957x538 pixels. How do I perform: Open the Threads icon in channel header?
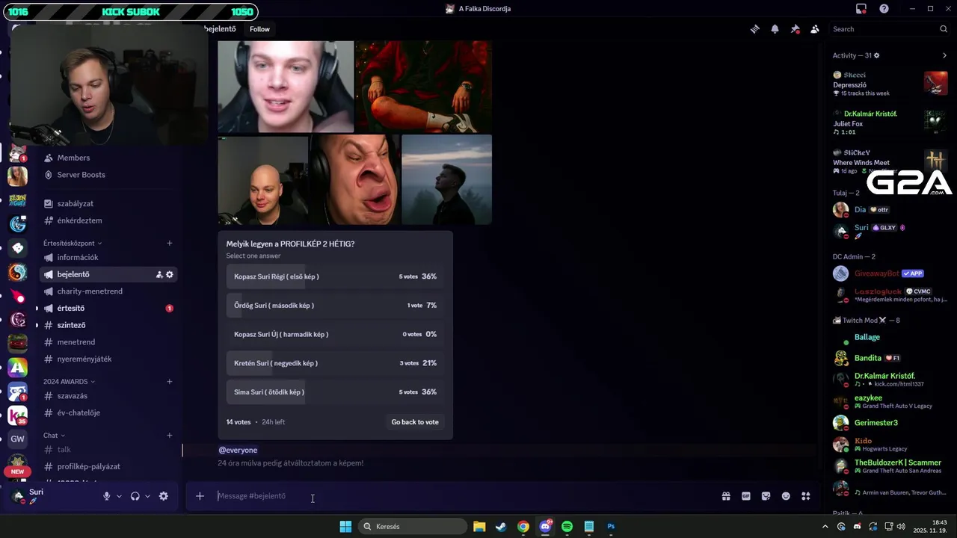click(x=755, y=29)
